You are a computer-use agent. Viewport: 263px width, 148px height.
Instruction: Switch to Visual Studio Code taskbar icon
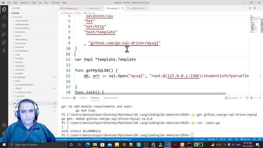coord(168,144)
